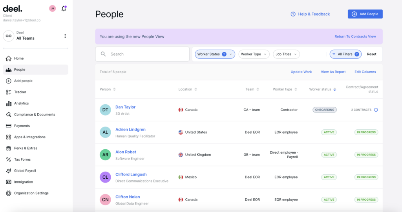
Task: Expand the Worker Status filter dropdown
Action: click(x=215, y=54)
